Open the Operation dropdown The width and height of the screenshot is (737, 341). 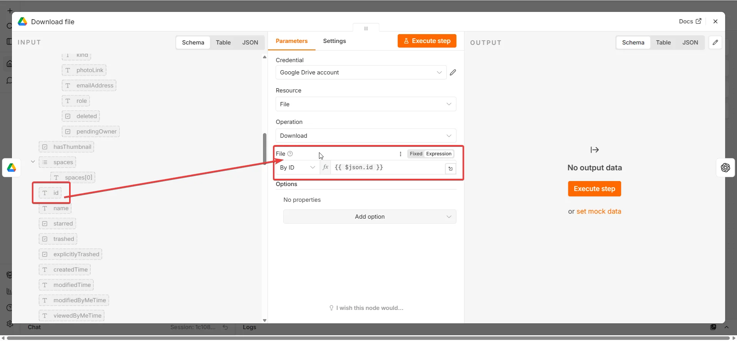pyautogui.click(x=366, y=136)
